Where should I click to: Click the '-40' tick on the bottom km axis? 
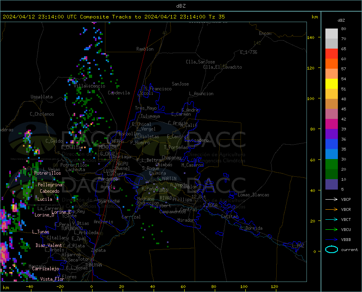point(29,287)
